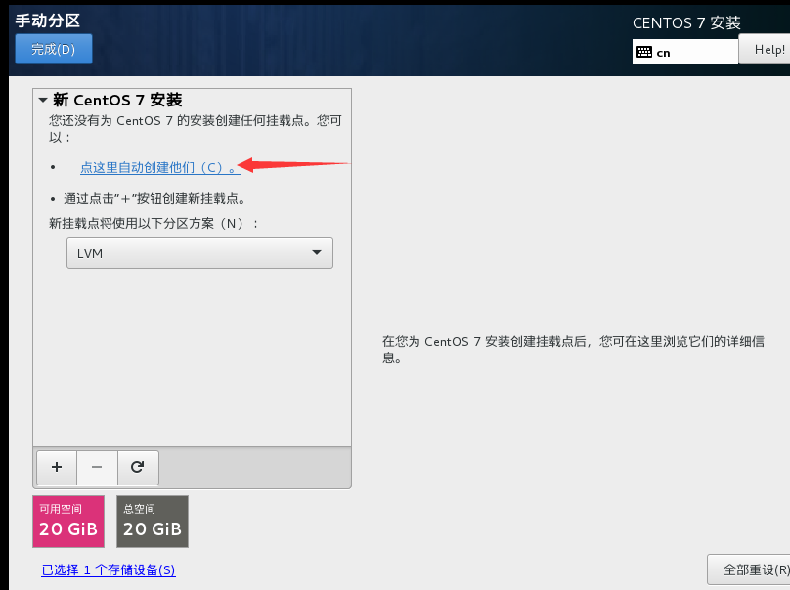
Task: Click the cn keyboard layout field
Action: click(x=685, y=52)
